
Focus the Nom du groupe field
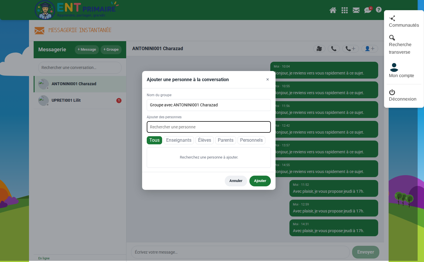point(209,105)
